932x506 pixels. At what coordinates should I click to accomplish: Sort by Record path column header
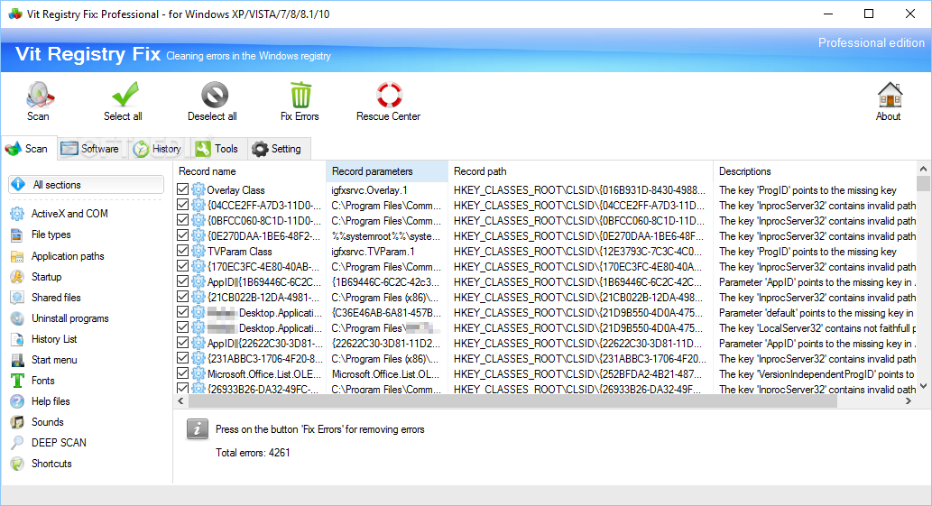click(581, 171)
